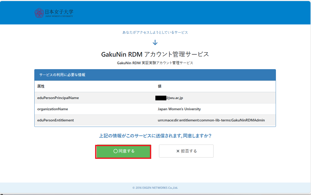This screenshot has height=195, width=311.
Task: Click the GakuNin RDM アカウント管理サービス heading
Action: [155, 54]
